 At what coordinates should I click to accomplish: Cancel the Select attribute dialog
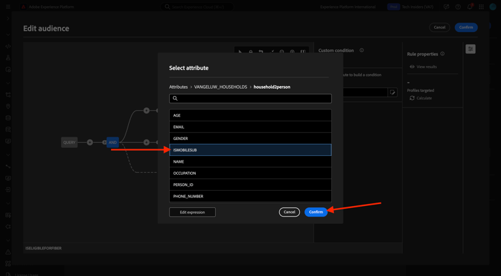(x=289, y=212)
